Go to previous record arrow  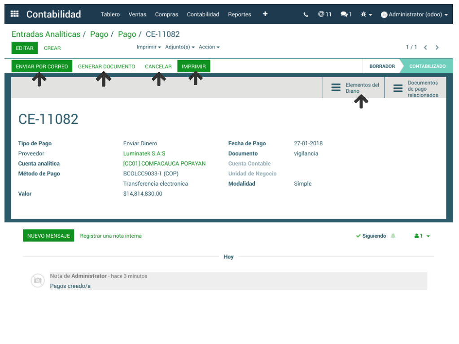click(425, 48)
